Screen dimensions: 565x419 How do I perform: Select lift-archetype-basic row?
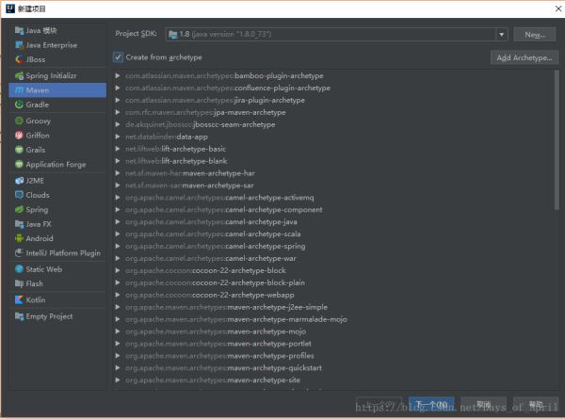(333, 149)
